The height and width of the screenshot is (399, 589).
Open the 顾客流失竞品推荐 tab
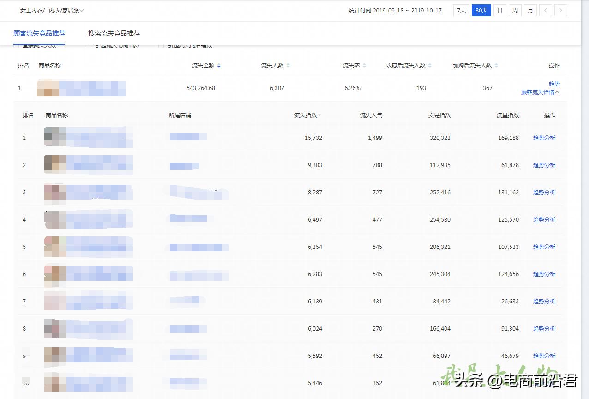click(39, 33)
